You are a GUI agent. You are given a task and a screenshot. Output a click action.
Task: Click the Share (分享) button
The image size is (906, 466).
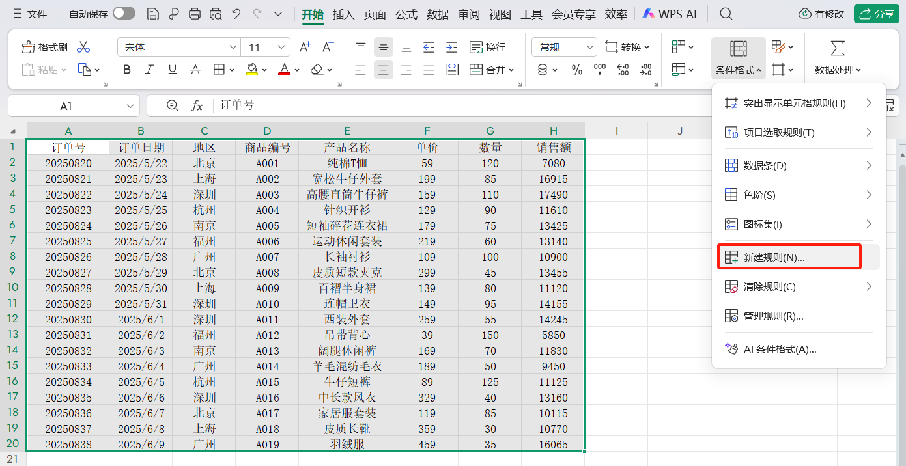coord(875,14)
